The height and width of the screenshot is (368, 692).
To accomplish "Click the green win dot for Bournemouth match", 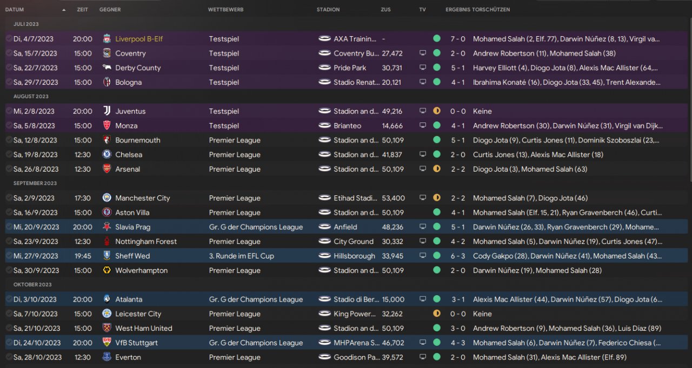I will click(x=437, y=140).
